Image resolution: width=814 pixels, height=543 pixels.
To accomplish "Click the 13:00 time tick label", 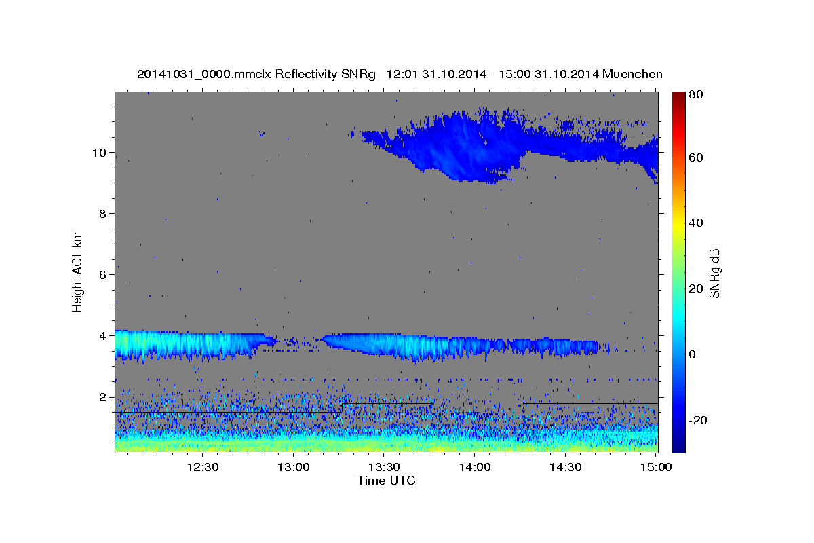I will 293,468.
